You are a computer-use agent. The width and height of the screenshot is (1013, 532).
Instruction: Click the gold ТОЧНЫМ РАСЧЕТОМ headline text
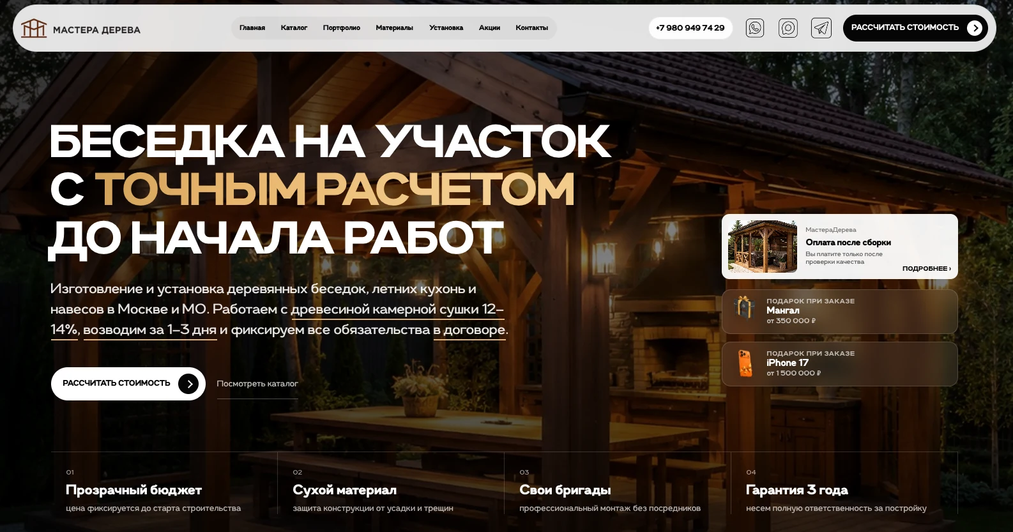click(335, 189)
